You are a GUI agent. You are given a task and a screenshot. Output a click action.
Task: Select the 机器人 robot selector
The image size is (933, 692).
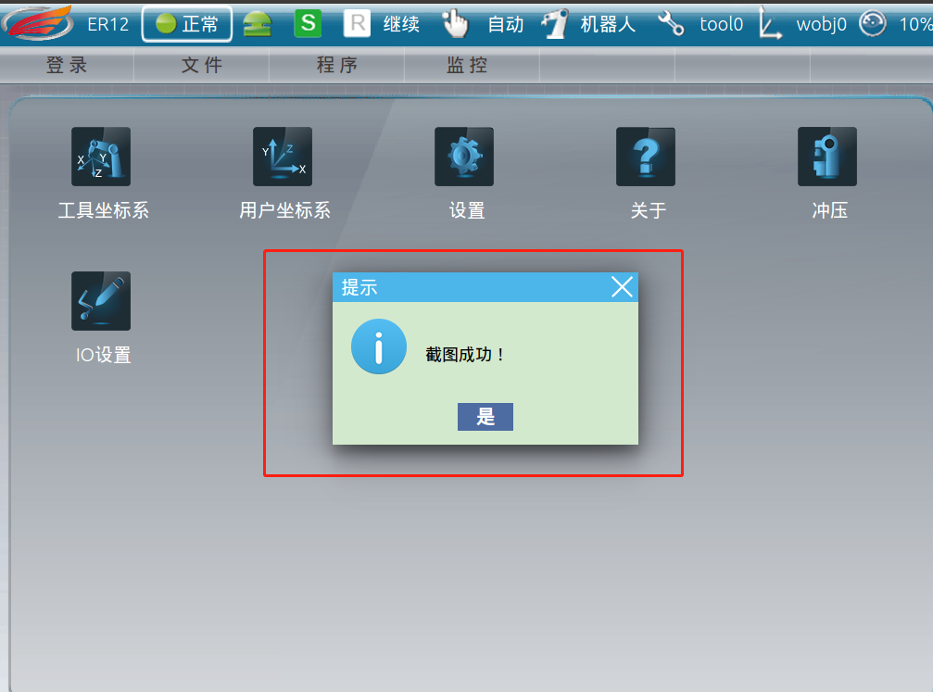pos(589,24)
